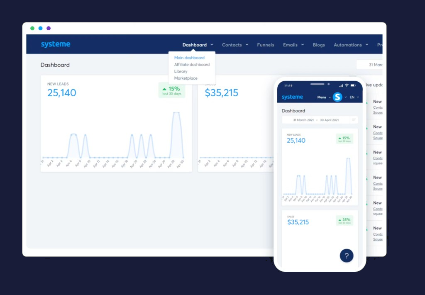Click the desktop Dashboard page heading
425x295 pixels.
pos(55,65)
